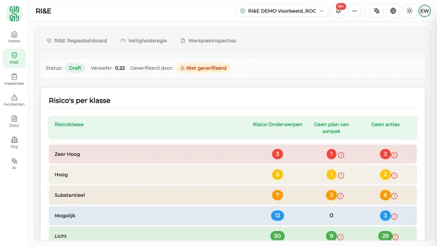This screenshot has width=437, height=246.
Task: Click Zeer Hoog geen acties badge 2
Action: tap(385, 154)
